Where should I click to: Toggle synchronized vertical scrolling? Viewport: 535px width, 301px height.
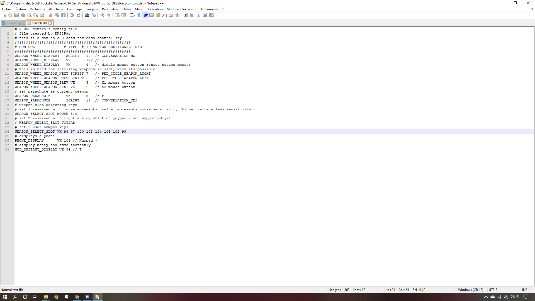(117, 15)
